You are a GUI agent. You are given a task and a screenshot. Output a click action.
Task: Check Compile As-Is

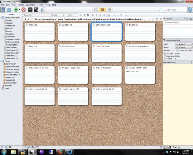click(165, 59)
